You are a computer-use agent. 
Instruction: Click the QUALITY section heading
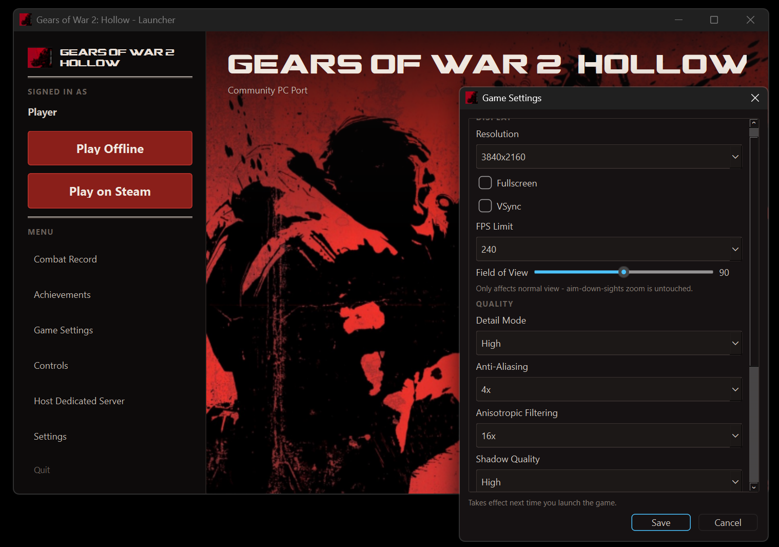pyautogui.click(x=494, y=304)
